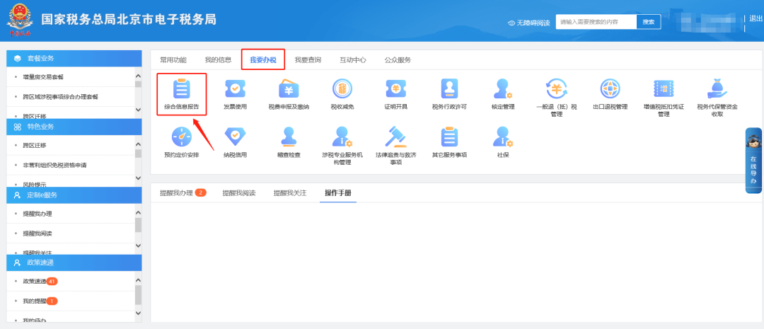Click the 政策速递 section header

coord(74,262)
